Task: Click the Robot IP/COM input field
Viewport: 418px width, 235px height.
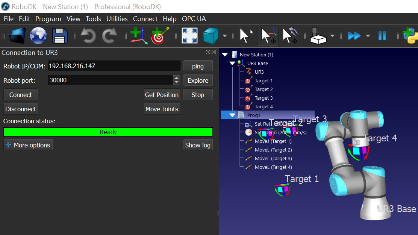Action: click(x=114, y=66)
